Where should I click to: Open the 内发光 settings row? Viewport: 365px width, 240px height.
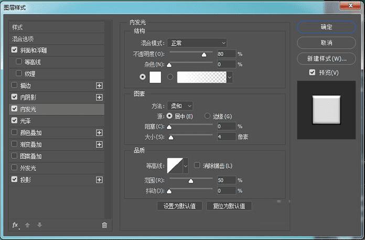[57, 109]
